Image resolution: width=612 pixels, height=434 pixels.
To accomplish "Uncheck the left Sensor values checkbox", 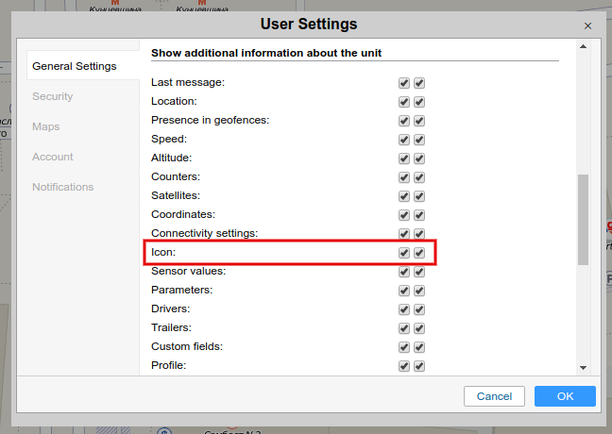I will pyautogui.click(x=404, y=272).
